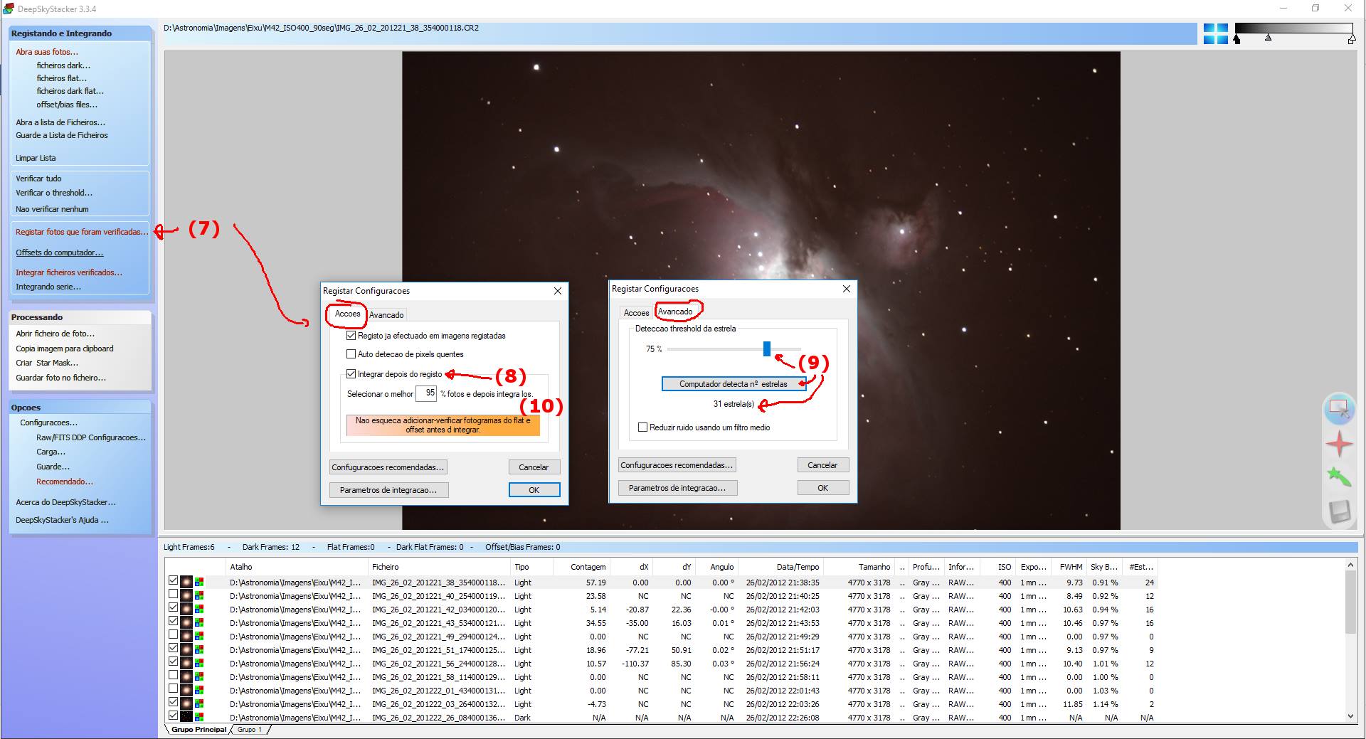
Task: Sort file list by FWHM column header
Action: click(1070, 567)
